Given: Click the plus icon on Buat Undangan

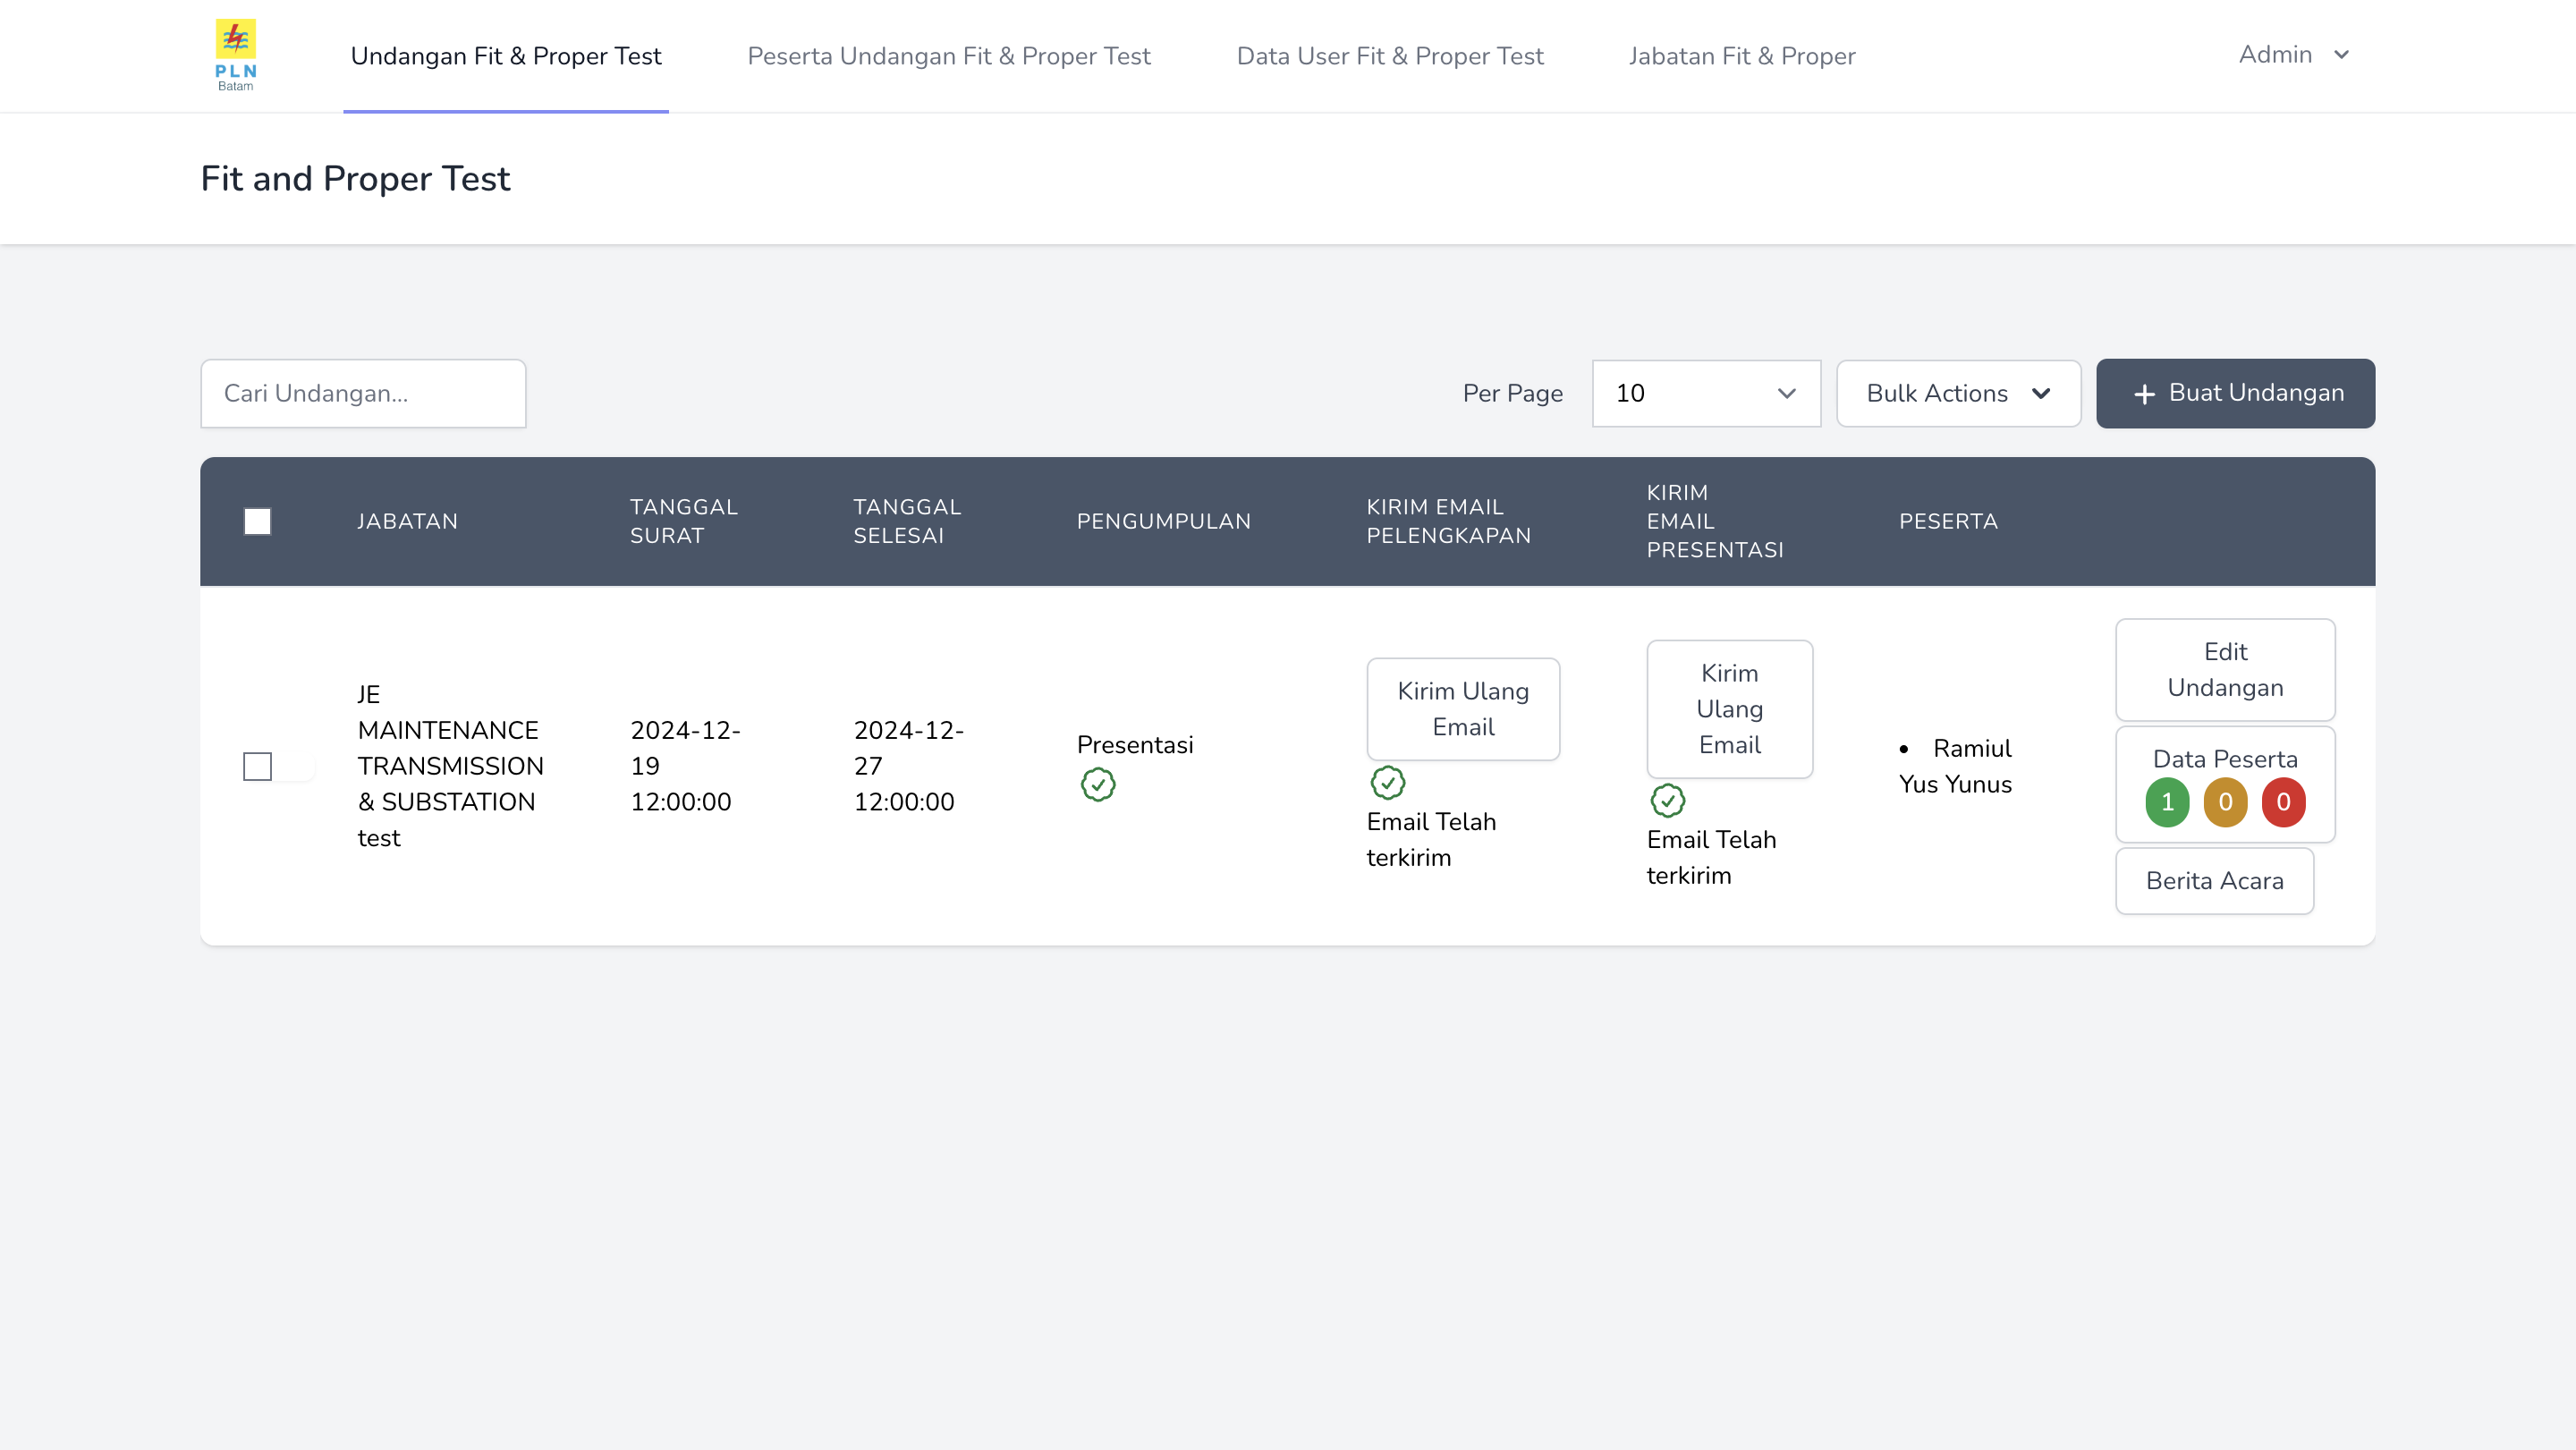Looking at the screenshot, I should click(x=2144, y=394).
